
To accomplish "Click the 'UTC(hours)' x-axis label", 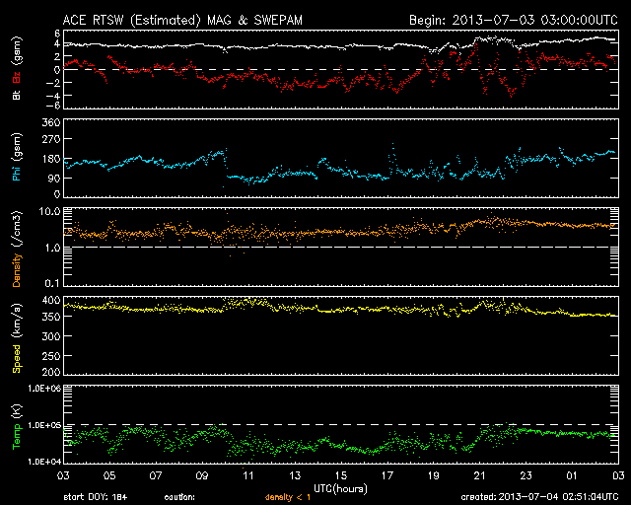I will (340, 489).
